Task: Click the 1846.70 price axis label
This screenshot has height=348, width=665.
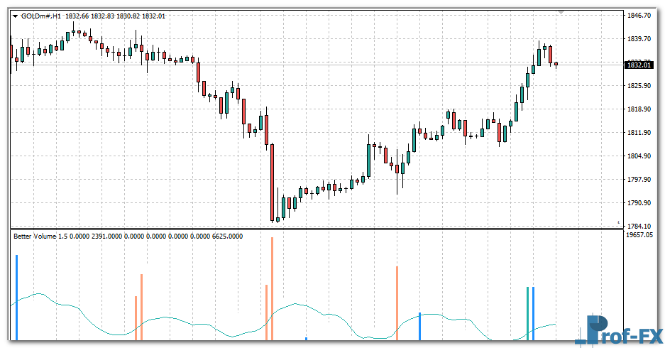Action: click(x=639, y=15)
